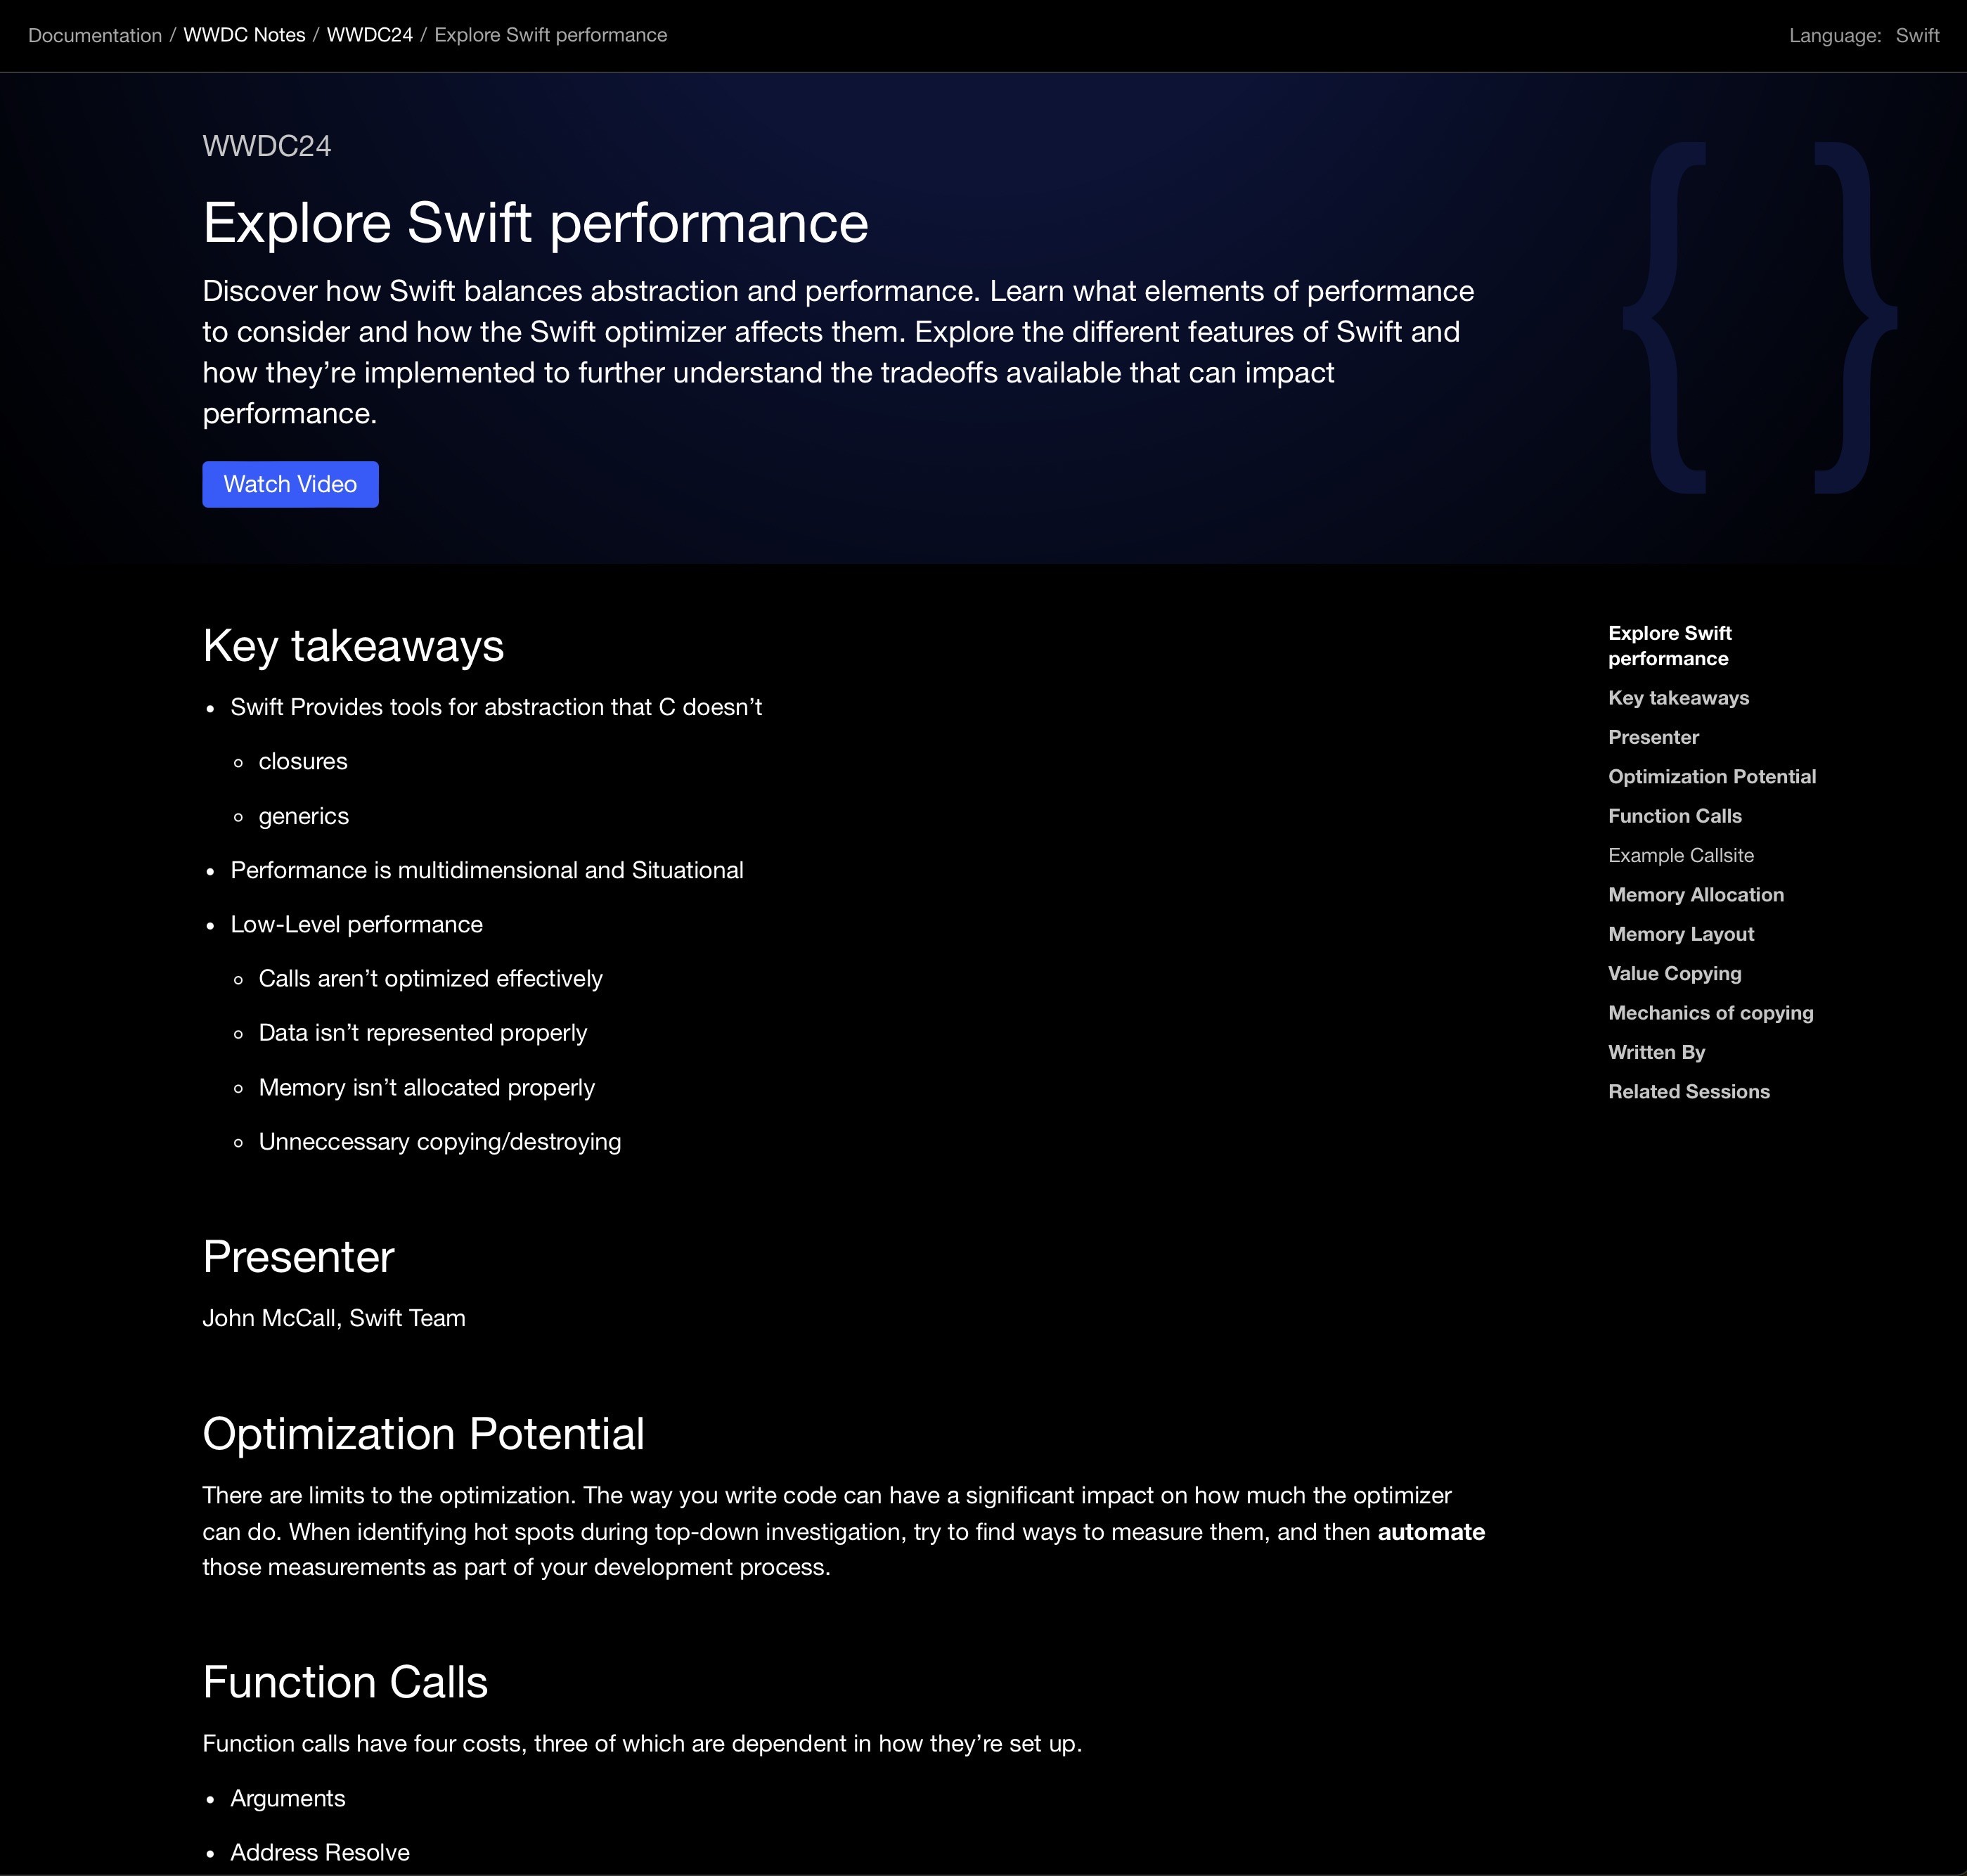Select Example Callsite sidebar link
This screenshot has height=1876, width=1967.
point(1680,855)
